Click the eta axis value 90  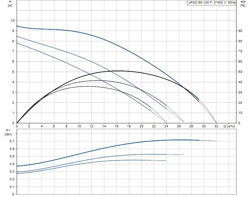click(240, 31)
